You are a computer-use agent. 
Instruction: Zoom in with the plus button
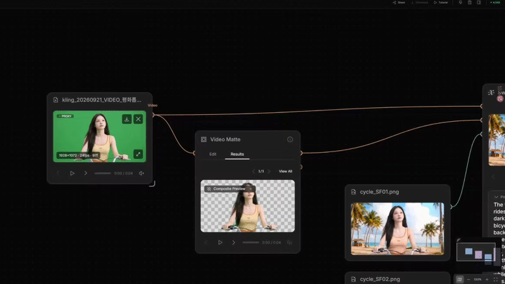point(487,280)
